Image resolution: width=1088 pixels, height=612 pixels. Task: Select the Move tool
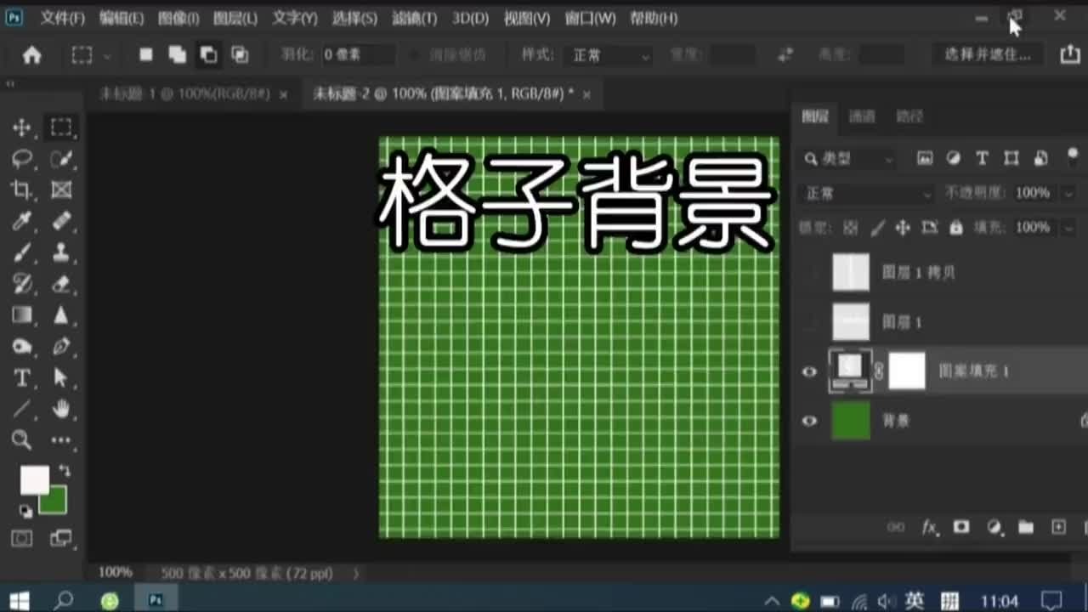coord(23,127)
